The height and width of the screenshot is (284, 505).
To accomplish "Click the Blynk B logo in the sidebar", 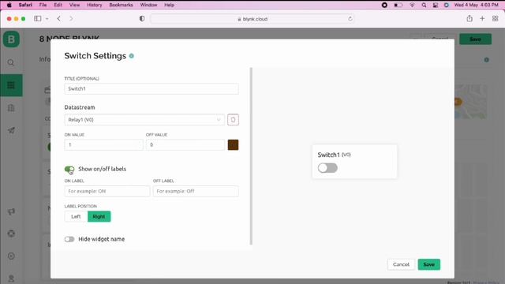I will (11, 39).
